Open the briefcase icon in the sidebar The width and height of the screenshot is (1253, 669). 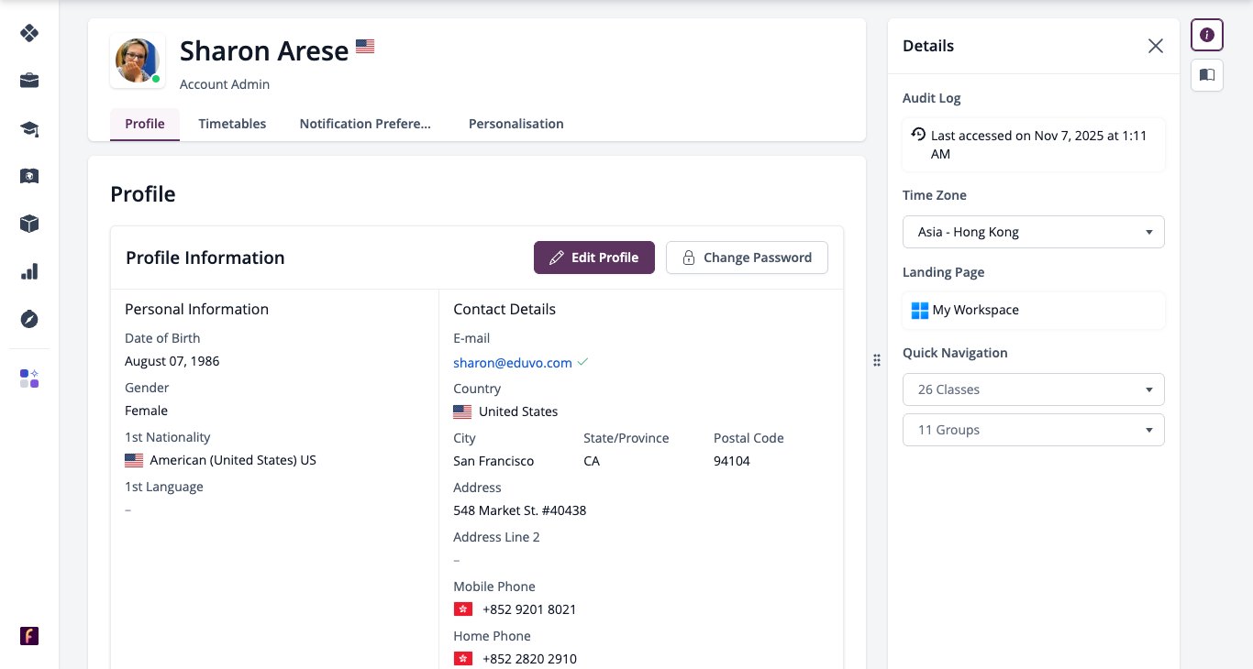click(29, 81)
